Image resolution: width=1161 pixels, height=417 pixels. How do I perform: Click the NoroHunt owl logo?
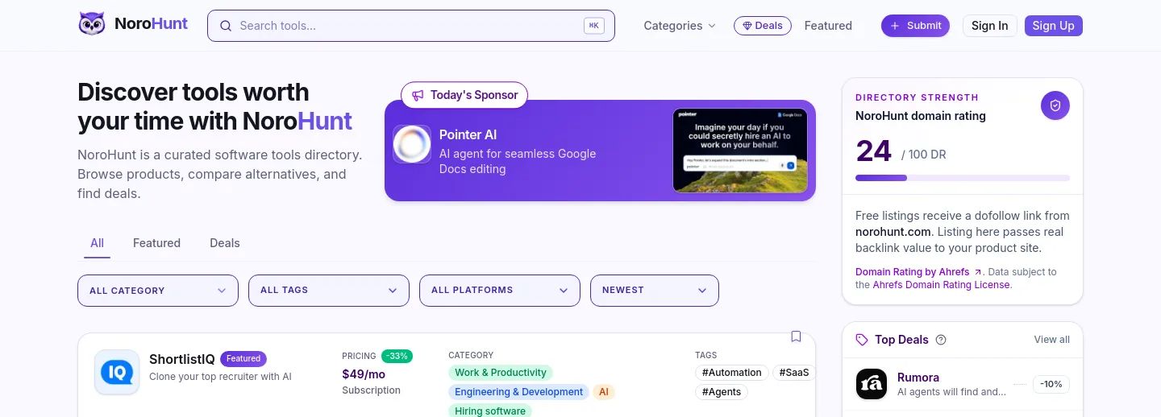pyautogui.click(x=91, y=25)
